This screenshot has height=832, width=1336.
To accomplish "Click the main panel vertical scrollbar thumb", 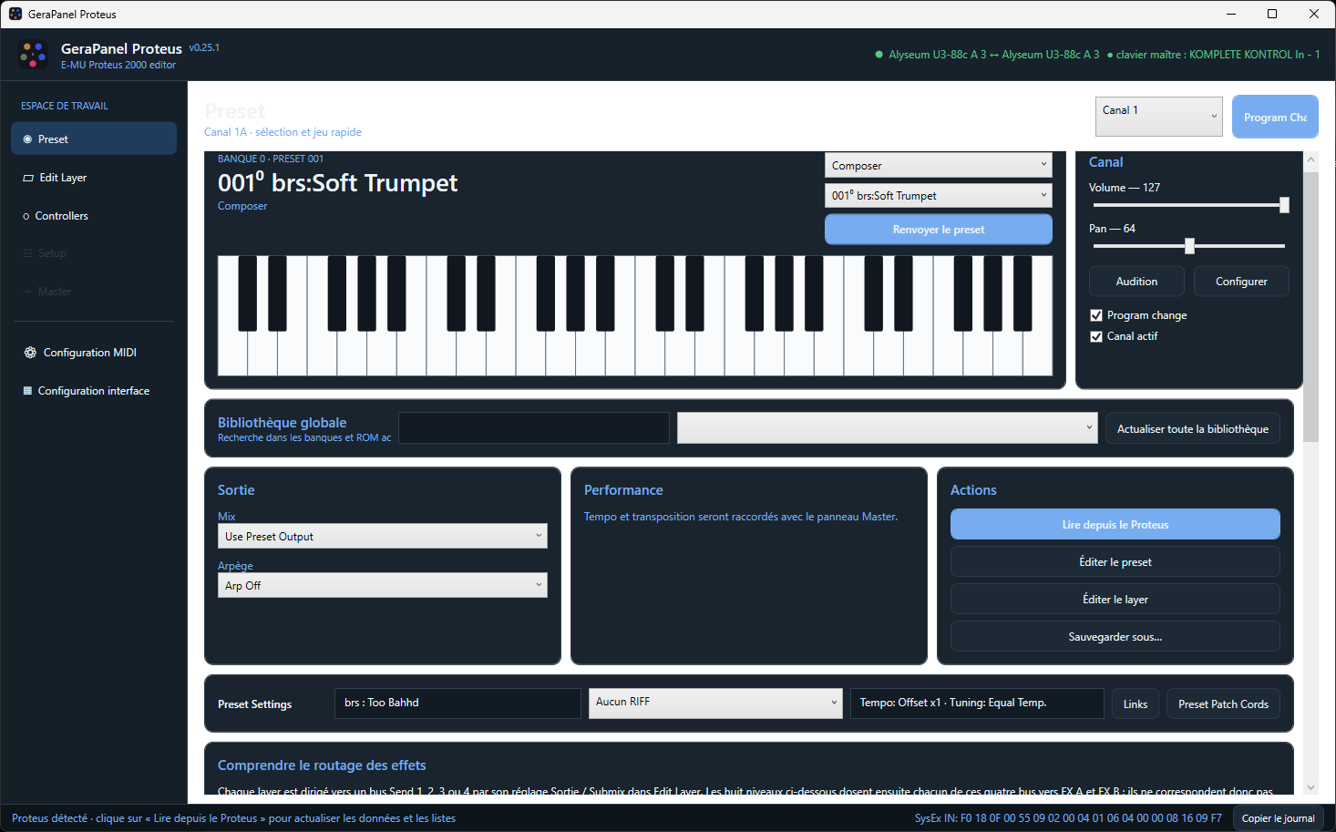I will (x=1311, y=306).
